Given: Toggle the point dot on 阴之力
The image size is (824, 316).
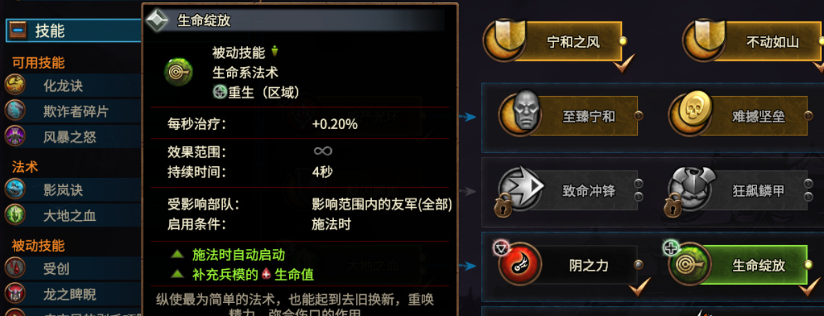Looking at the screenshot, I should tap(638, 265).
